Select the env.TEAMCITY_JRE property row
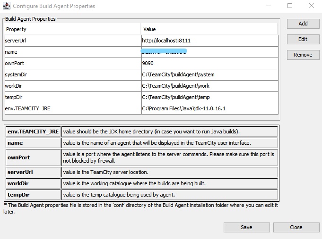The image size is (322, 239). [141, 108]
